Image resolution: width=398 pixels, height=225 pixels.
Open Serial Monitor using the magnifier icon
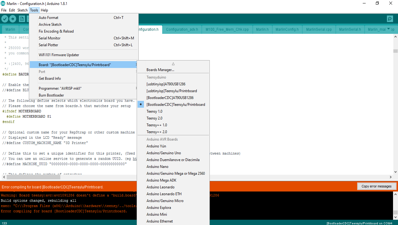[390, 18]
